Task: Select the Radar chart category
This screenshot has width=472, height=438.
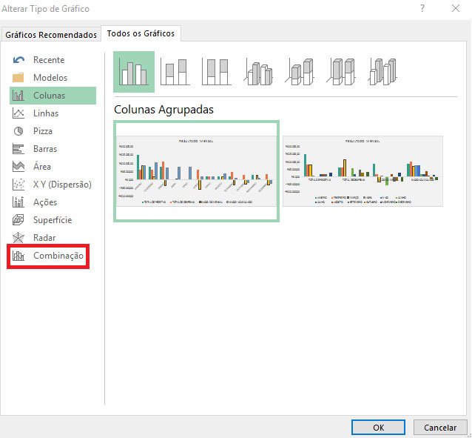Action: pyautogui.click(x=44, y=238)
